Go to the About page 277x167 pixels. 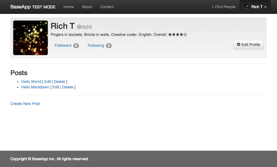[87, 7]
